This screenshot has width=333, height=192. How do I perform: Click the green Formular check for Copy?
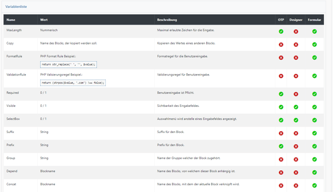coord(315,44)
